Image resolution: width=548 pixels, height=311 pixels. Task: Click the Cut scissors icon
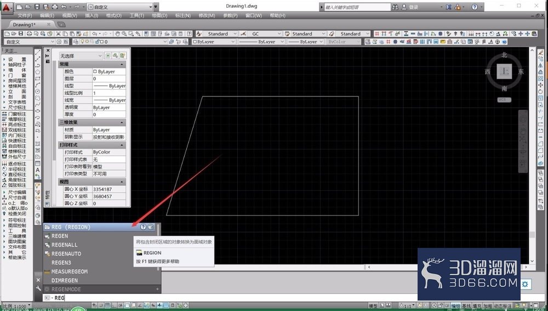[59, 33]
